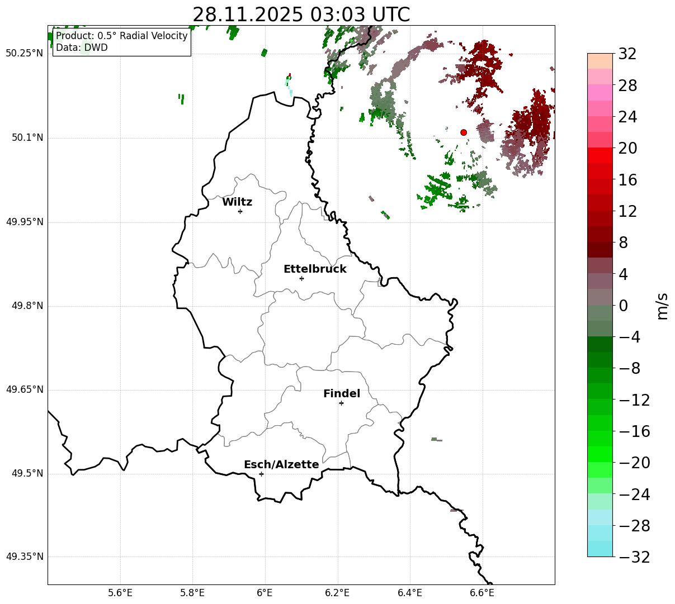Click the "Ettelbruck" label

point(315,269)
